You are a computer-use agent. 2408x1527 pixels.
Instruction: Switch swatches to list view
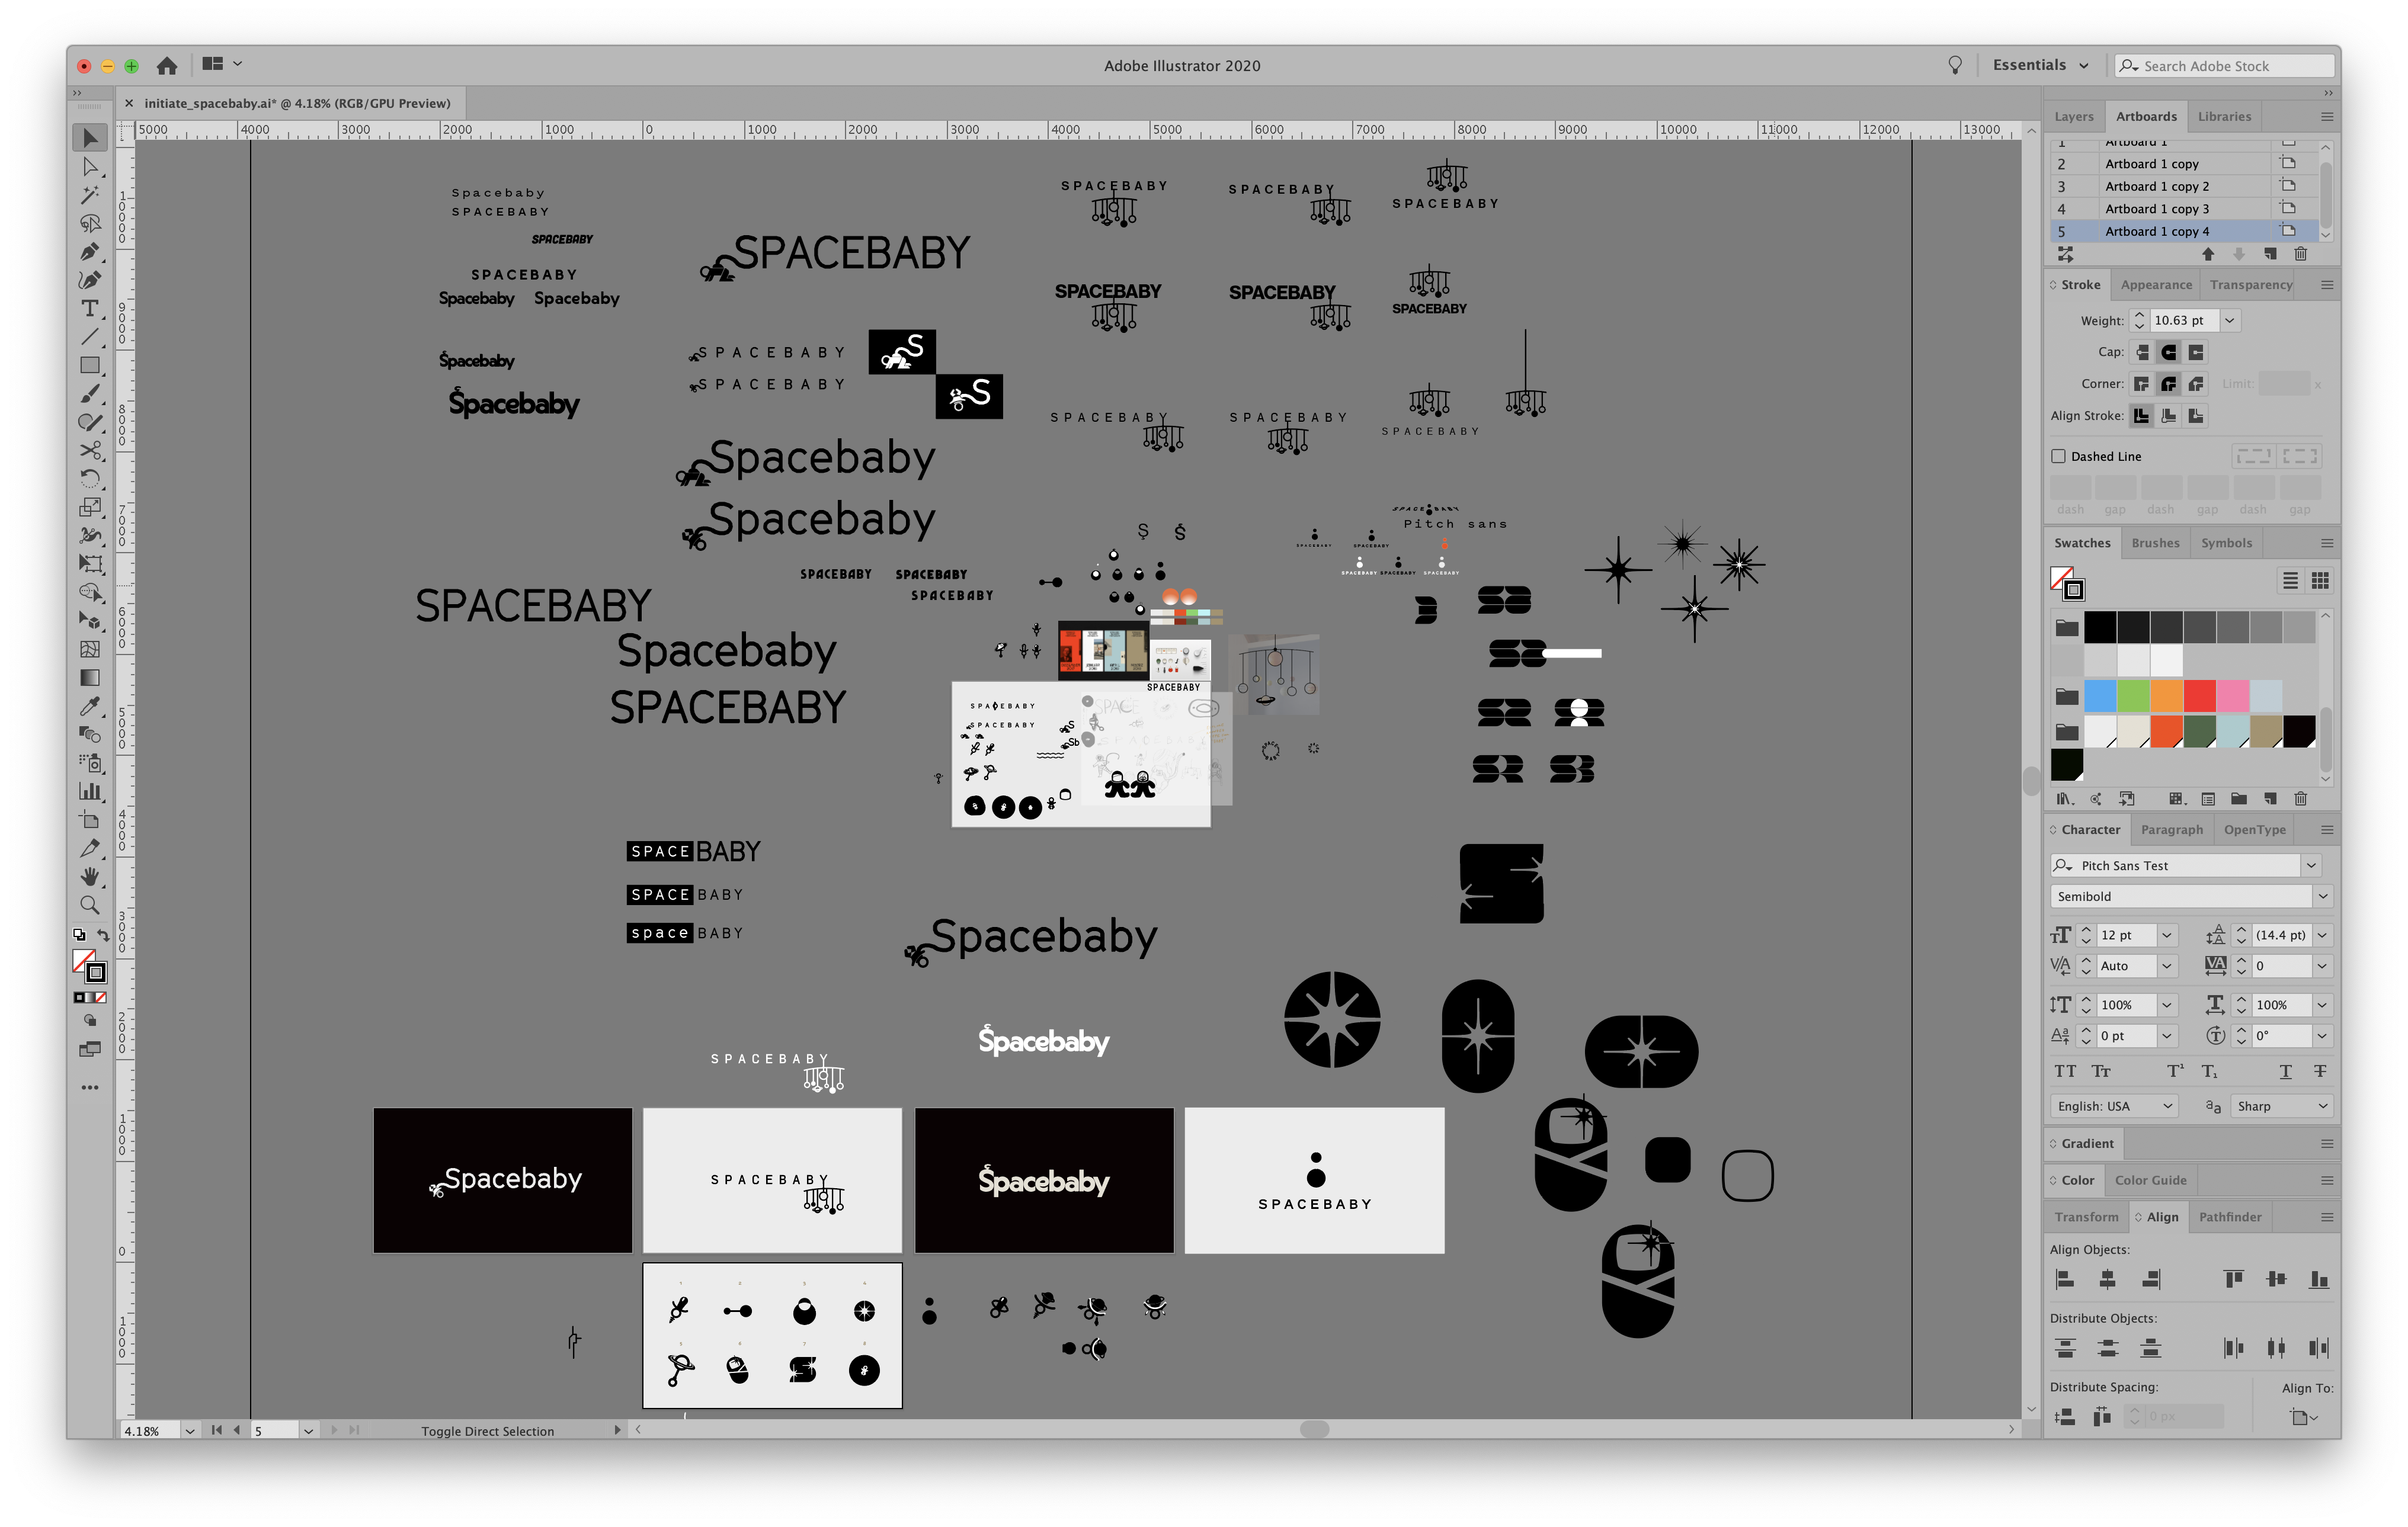pos(2290,580)
